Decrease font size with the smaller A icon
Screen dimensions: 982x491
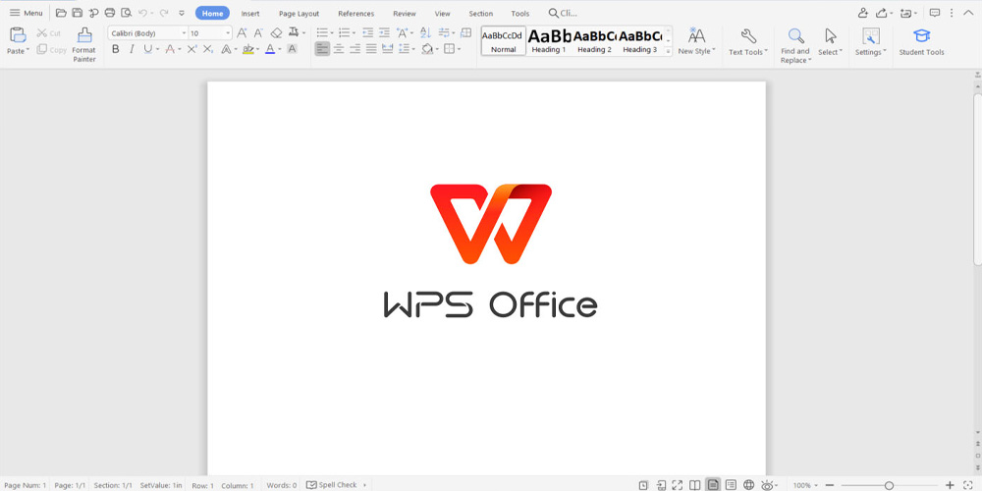pos(258,33)
